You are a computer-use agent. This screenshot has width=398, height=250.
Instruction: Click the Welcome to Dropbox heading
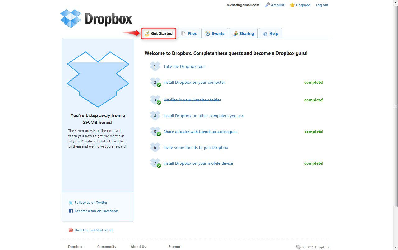click(x=226, y=53)
